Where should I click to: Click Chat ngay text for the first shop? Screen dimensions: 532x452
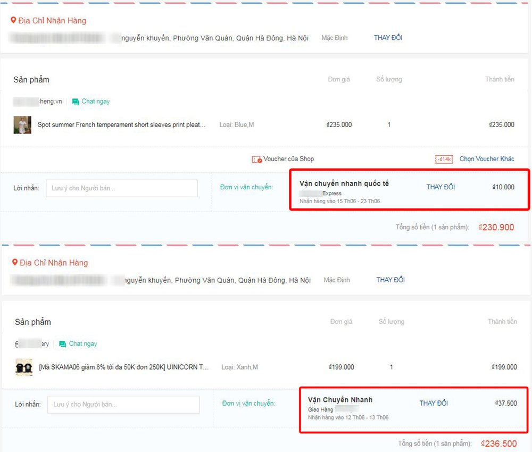96,102
